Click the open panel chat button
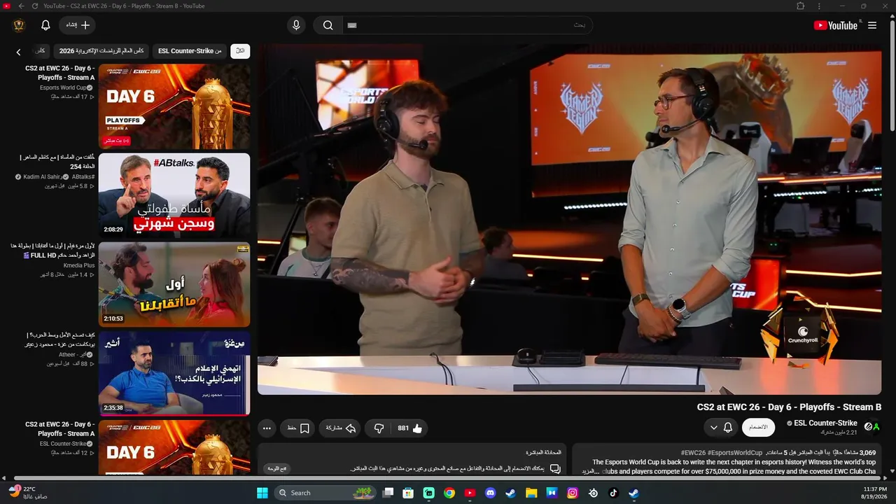 click(277, 469)
